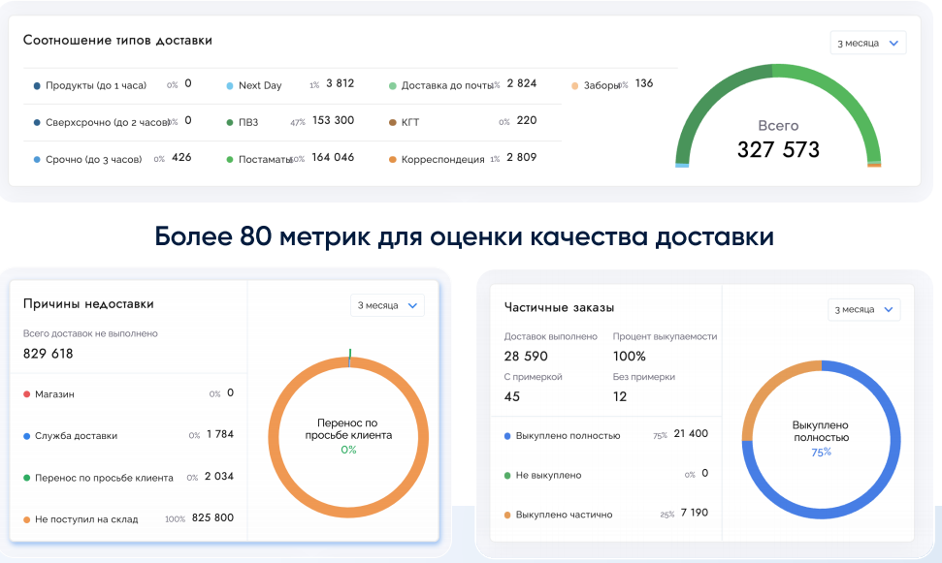Expand period dropdown in non-delivery reasons card
Screen dimensions: 942x563
(x=387, y=305)
